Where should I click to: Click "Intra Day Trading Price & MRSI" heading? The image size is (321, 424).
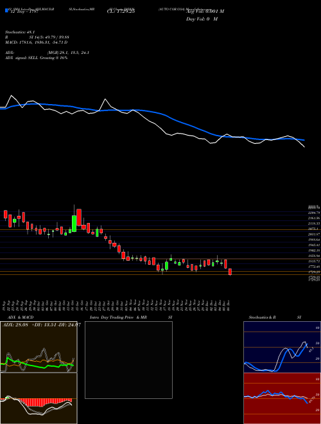[131, 317]
